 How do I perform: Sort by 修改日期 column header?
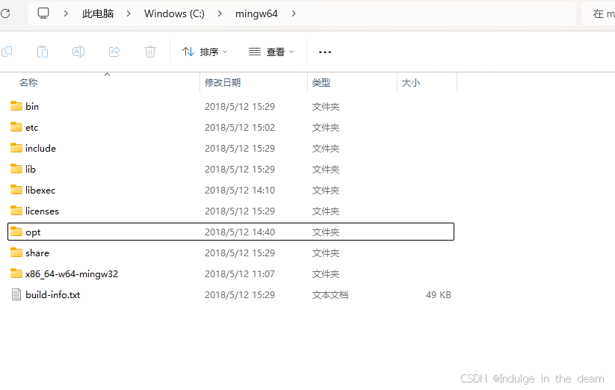tap(223, 83)
